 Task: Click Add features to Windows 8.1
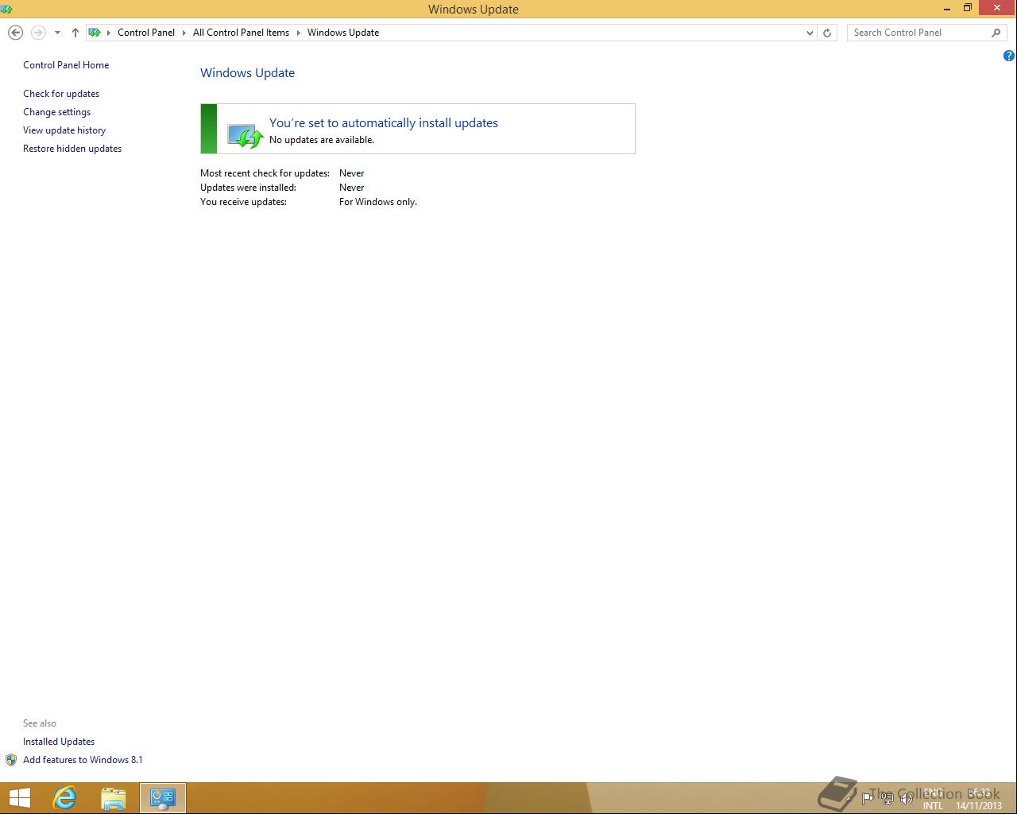(x=83, y=760)
